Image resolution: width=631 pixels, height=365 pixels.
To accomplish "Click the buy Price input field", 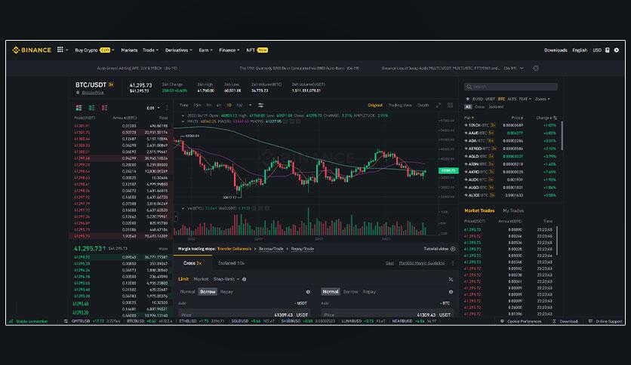I will coord(244,314).
